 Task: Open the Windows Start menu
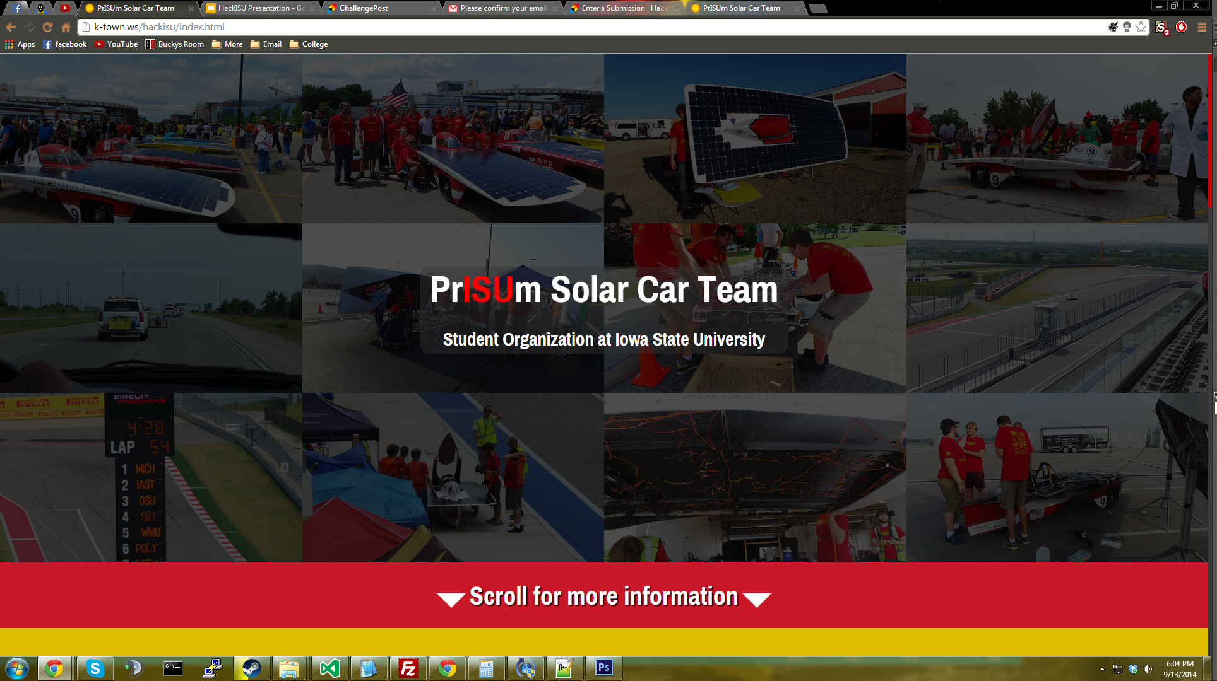click(x=17, y=668)
